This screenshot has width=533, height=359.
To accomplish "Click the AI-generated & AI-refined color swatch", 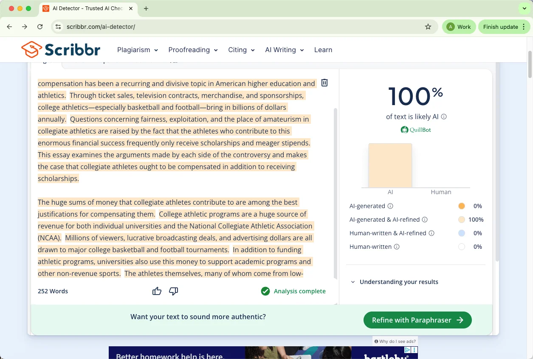I will [x=461, y=220].
